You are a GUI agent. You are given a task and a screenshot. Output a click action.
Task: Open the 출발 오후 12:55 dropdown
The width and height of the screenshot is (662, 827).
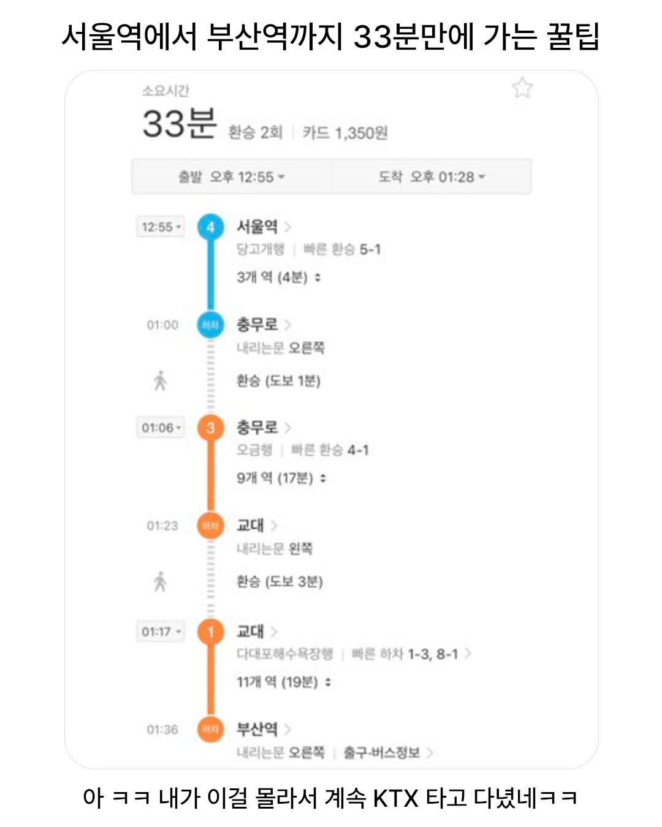[232, 177]
